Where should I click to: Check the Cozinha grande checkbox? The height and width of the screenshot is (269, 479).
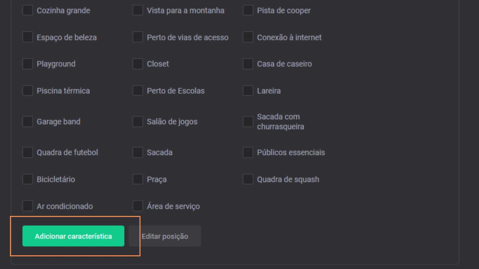[27, 10]
